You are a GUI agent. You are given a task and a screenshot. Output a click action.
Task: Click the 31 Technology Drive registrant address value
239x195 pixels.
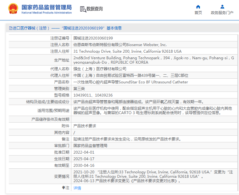[127, 51]
